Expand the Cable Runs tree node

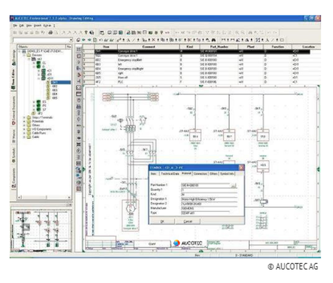(24, 133)
